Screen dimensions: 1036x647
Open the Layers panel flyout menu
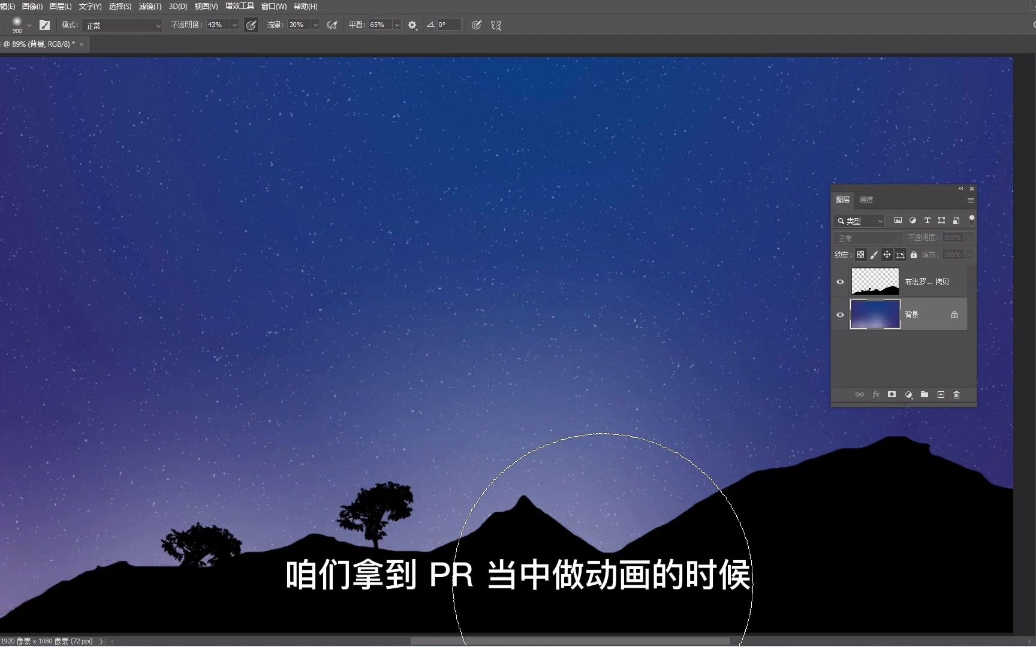(x=971, y=200)
